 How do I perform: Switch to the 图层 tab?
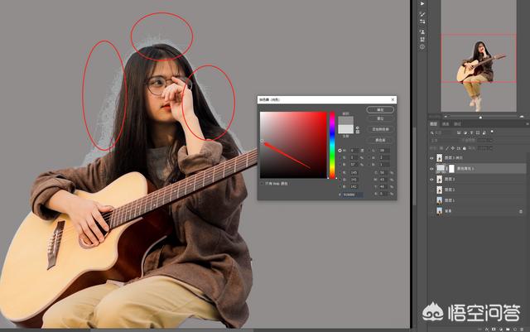point(433,124)
